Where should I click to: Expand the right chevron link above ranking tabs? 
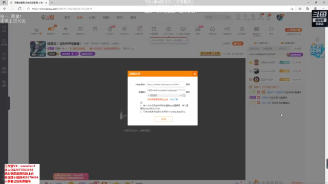[289, 43]
